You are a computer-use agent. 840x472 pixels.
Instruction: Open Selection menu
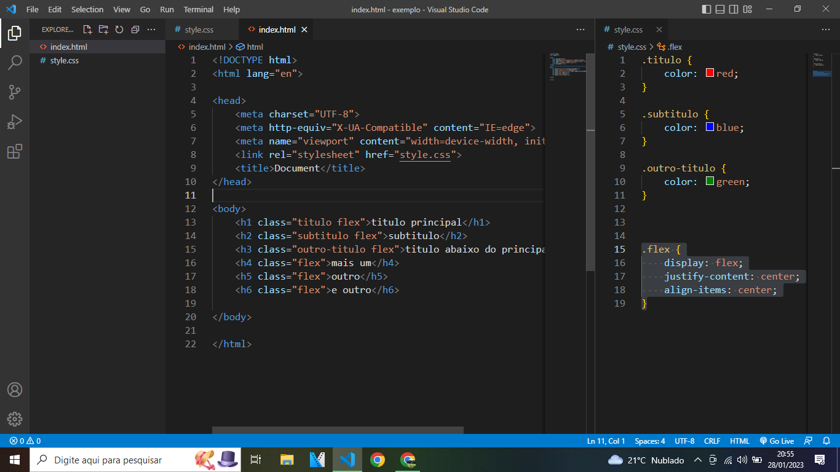click(x=87, y=10)
